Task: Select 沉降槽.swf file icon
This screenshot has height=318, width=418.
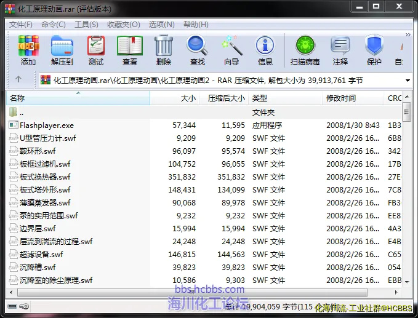Action: point(14,267)
